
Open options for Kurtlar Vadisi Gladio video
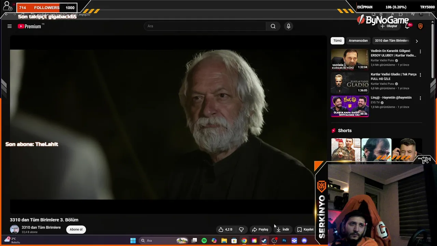coord(420,75)
